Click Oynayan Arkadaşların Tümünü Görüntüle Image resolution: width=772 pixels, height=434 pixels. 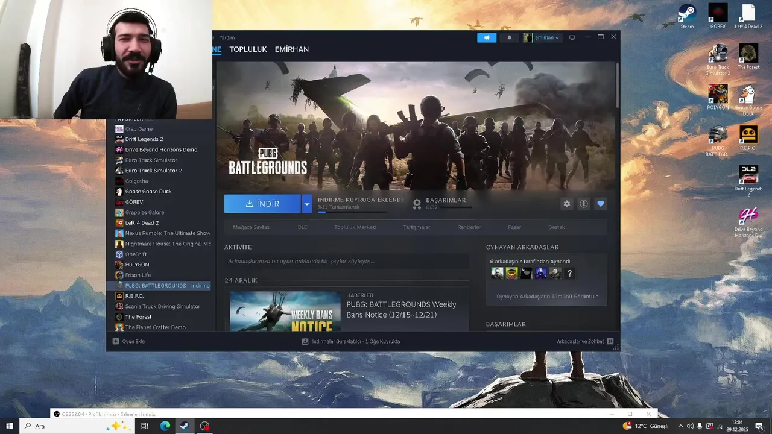tap(547, 297)
